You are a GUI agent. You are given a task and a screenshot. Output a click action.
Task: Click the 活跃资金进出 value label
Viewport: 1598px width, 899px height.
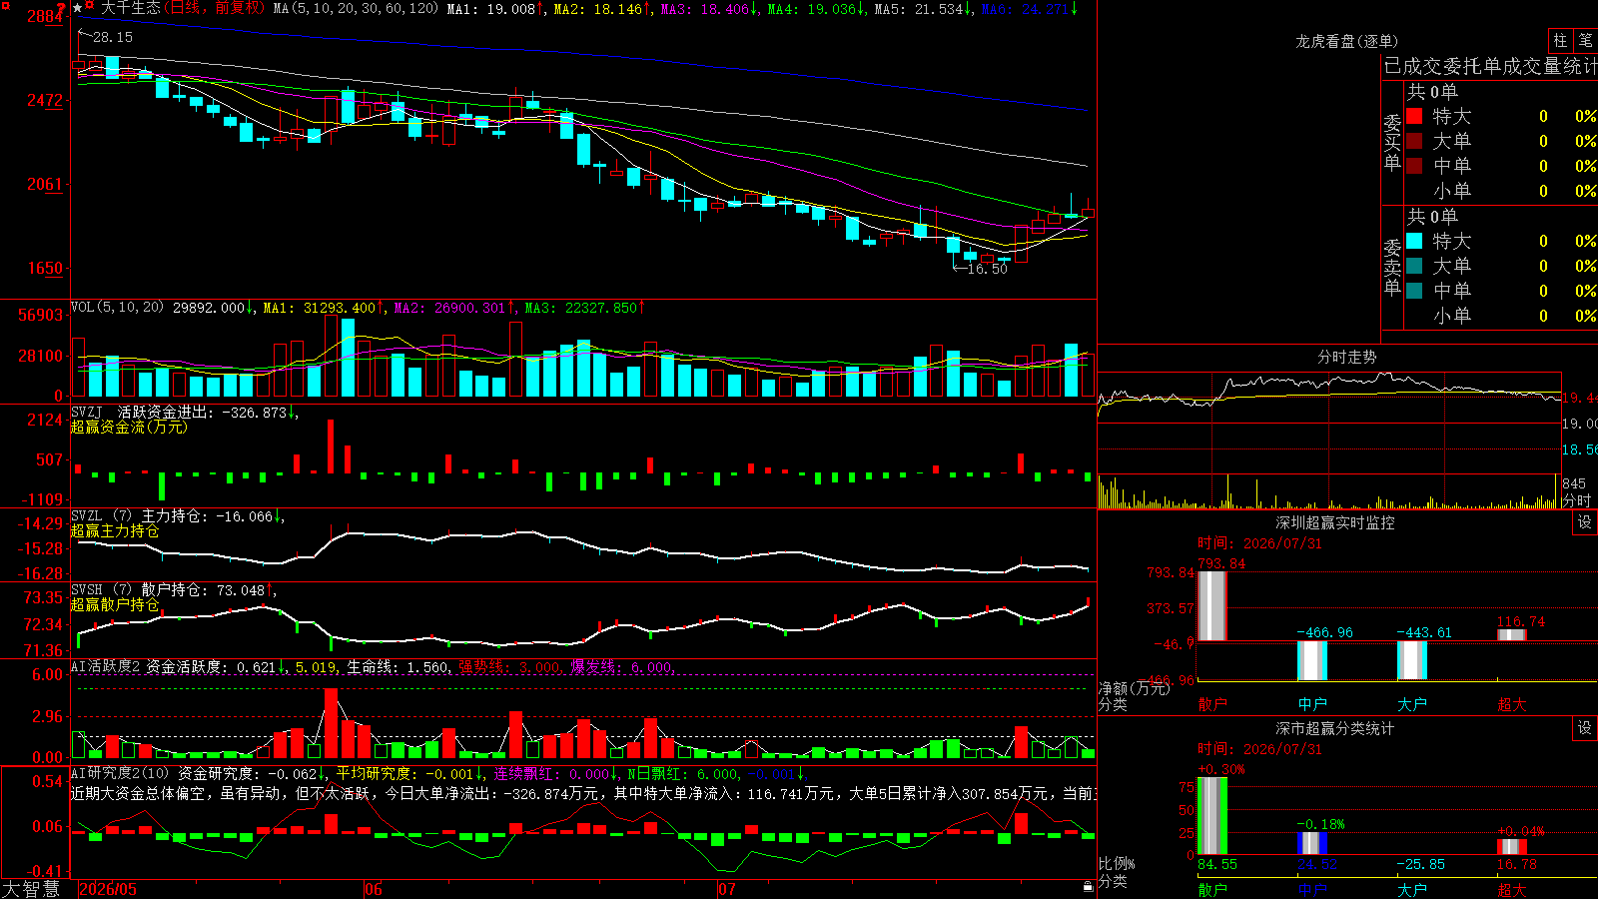pos(208,412)
